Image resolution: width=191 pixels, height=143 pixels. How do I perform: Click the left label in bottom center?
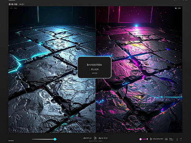87,138
